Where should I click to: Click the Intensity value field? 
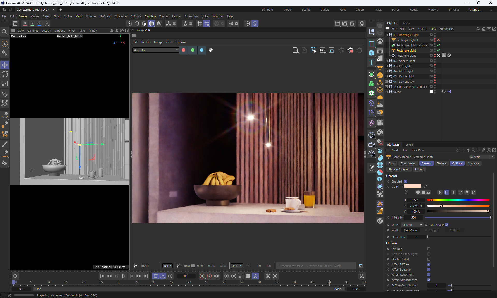[413, 217]
